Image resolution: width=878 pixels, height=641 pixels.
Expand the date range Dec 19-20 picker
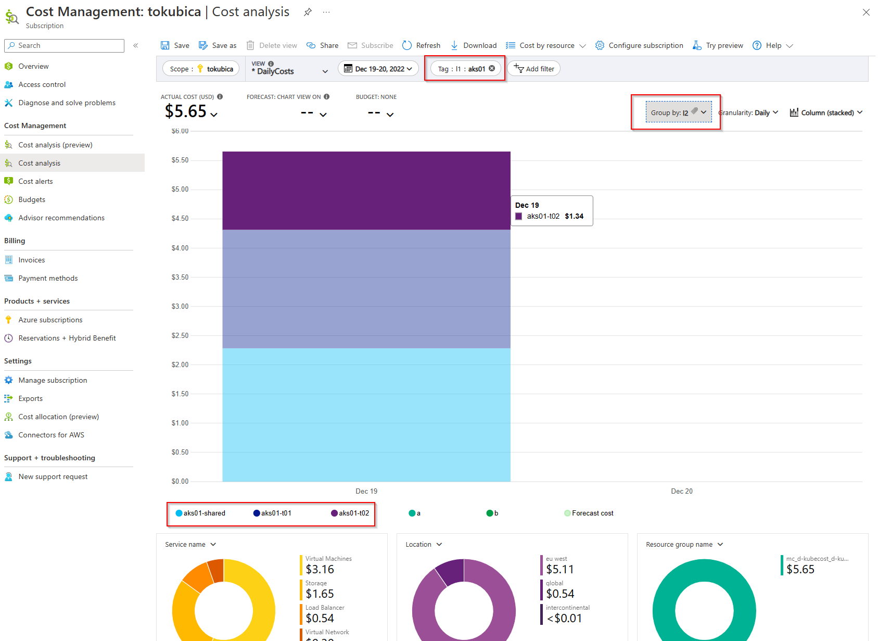tap(378, 69)
